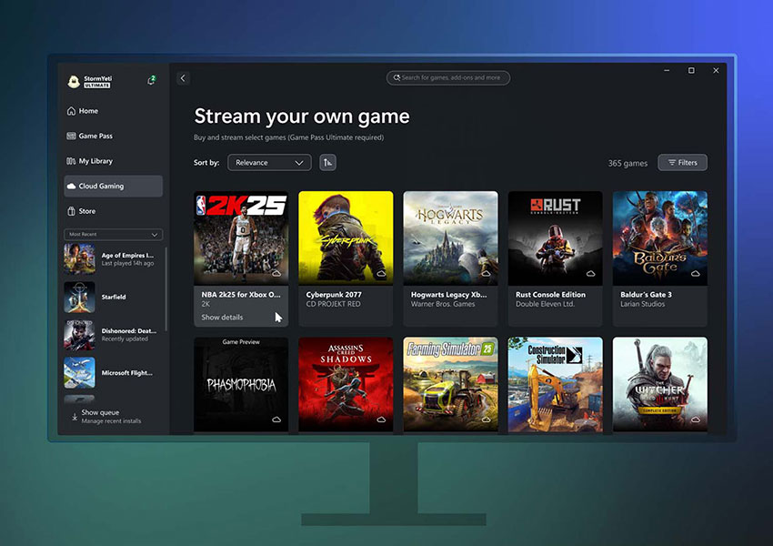Open the Cyberpunk 2077 cover art
Screen dimensions: 773x546
[346, 238]
